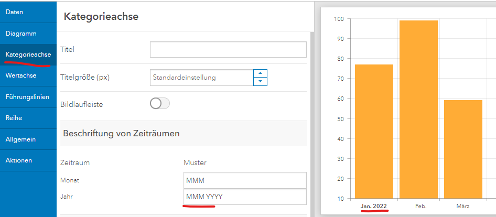
Task: Click the settings panel vertical scrollbar
Action: tap(312, 121)
